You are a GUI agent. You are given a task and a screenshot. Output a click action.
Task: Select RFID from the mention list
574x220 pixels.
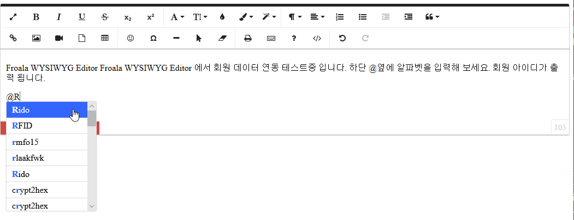pyautogui.click(x=47, y=126)
